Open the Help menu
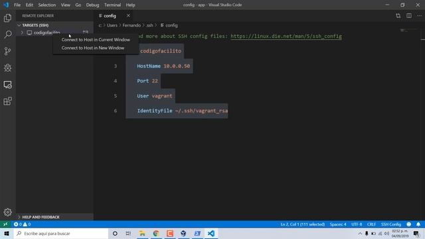 click(130, 5)
